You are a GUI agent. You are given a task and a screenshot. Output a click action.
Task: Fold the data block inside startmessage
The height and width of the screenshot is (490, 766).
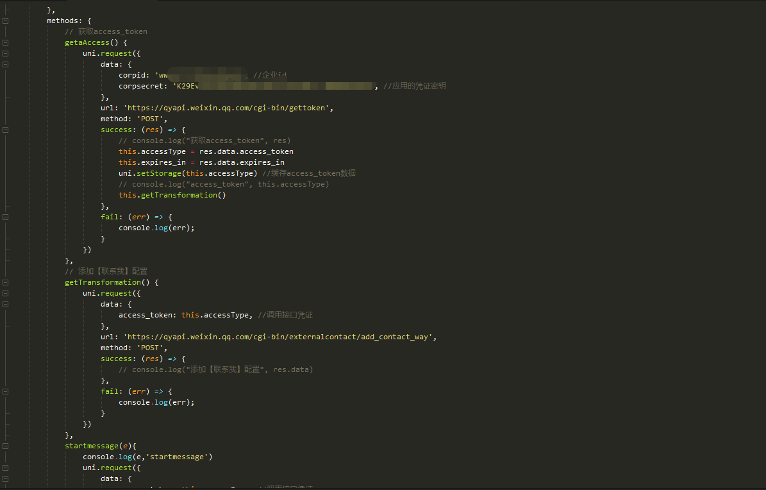tap(5, 478)
